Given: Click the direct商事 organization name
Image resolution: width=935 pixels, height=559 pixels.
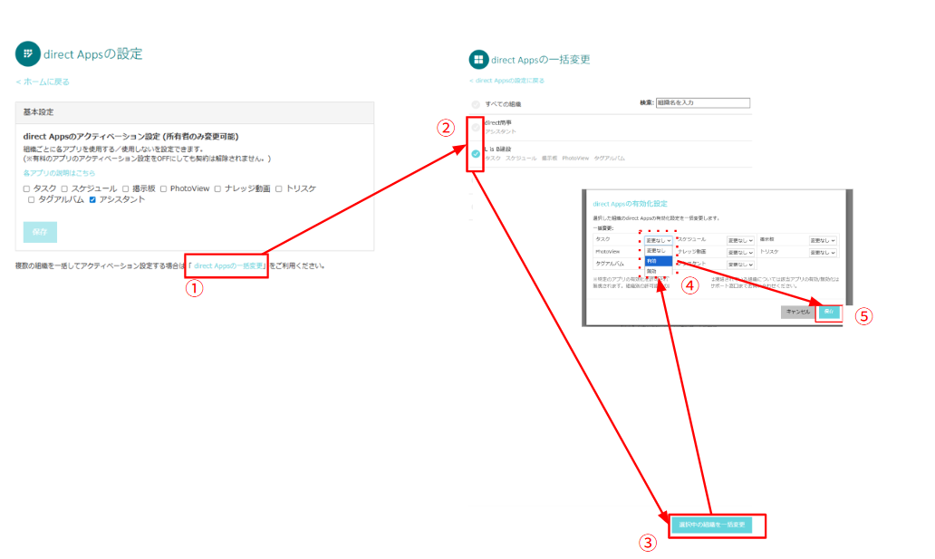Looking at the screenshot, I should (498, 123).
